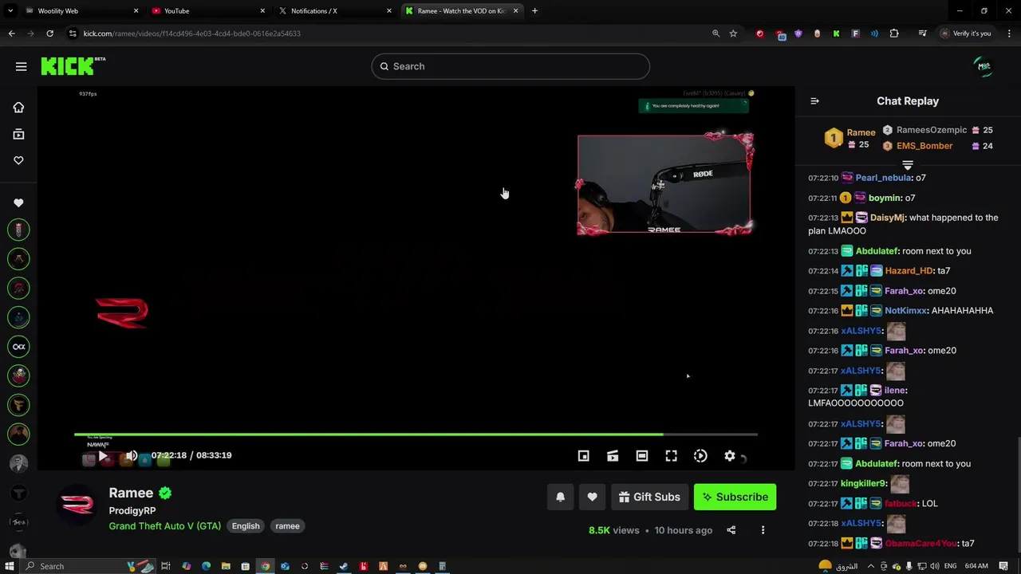This screenshot has height=574, width=1021.
Task: Click Ramee's channel avatar below video
Action: tap(77, 505)
